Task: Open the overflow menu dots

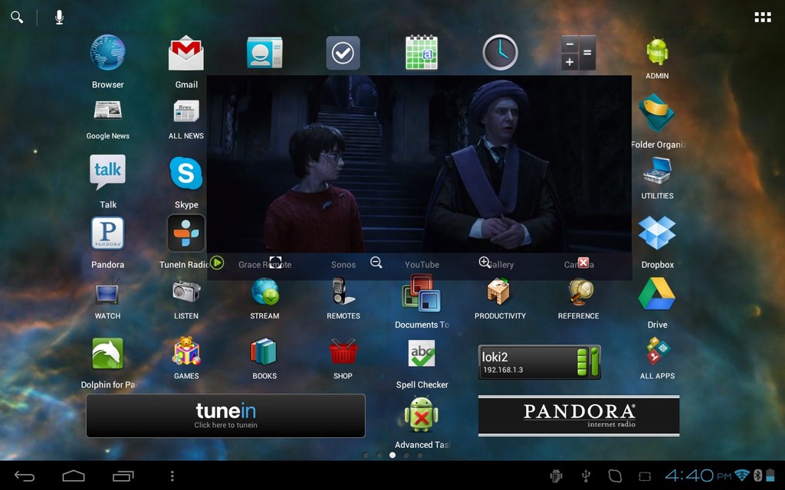Action: 172,476
